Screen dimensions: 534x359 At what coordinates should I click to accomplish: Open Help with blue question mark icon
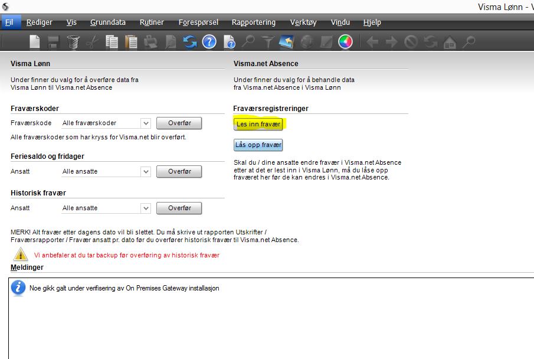point(209,42)
